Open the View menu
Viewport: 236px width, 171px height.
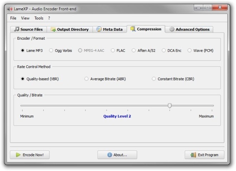(25, 18)
